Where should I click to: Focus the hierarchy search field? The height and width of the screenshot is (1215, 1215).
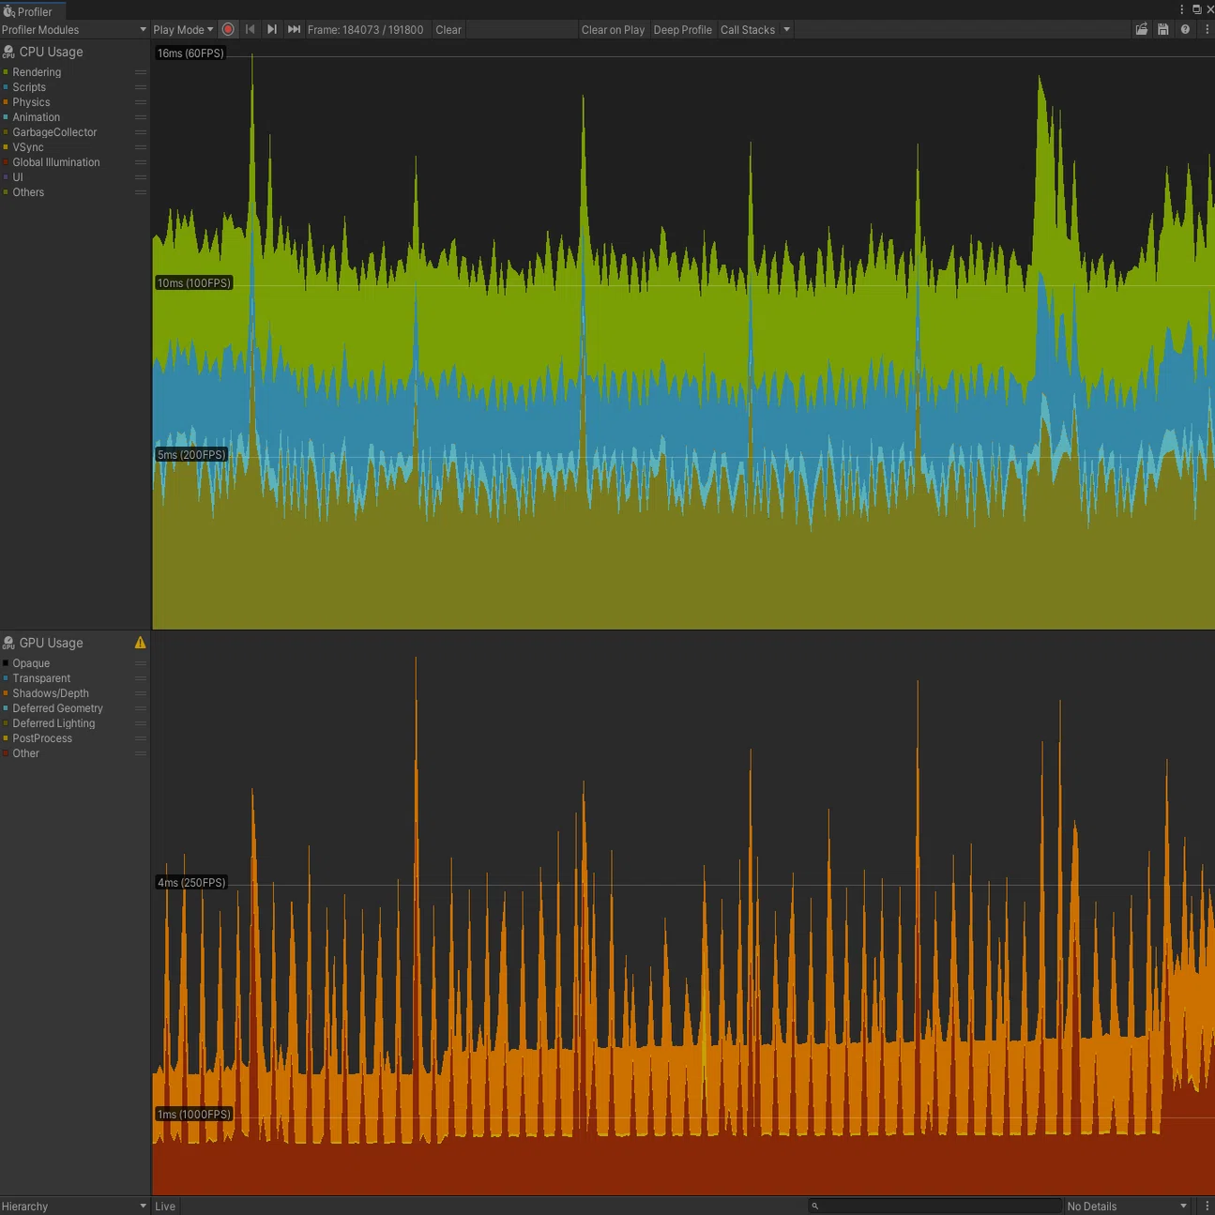coord(934,1206)
